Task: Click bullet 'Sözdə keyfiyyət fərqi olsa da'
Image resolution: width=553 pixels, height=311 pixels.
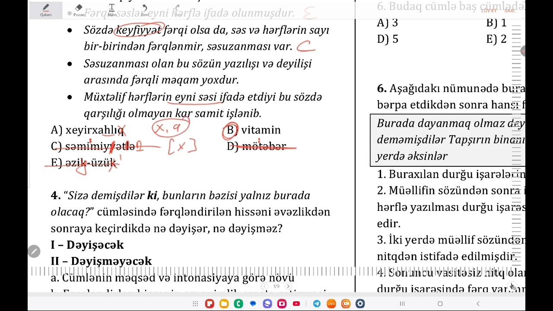Action: pyautogui.click(x=207, y=38)
